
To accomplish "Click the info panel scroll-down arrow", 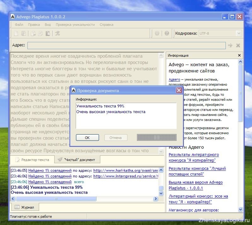I will (x=240, y=209).
